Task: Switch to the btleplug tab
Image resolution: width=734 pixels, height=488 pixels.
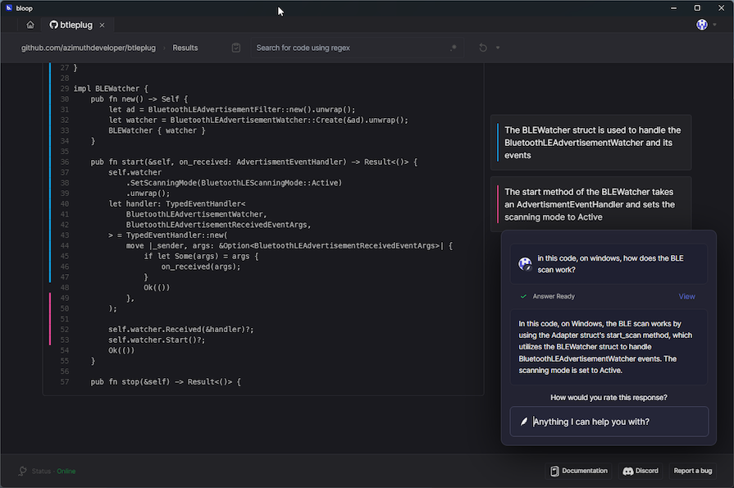Action: tap(72, 25)
